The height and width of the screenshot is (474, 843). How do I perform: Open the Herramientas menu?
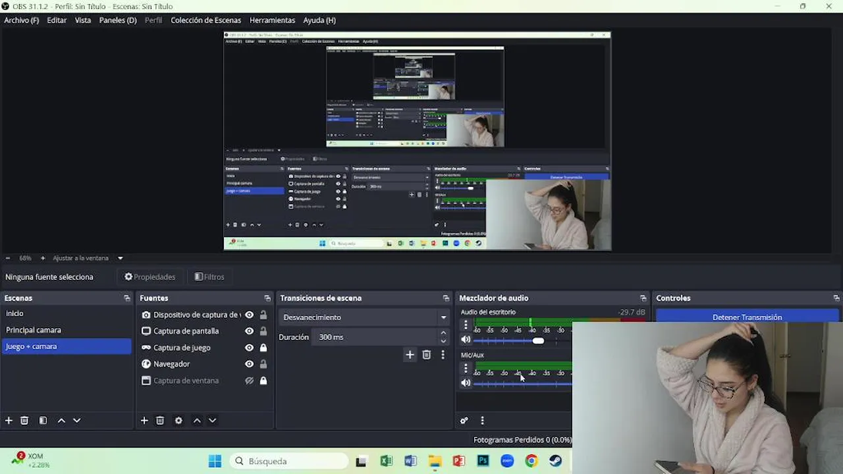pos(272,20)
